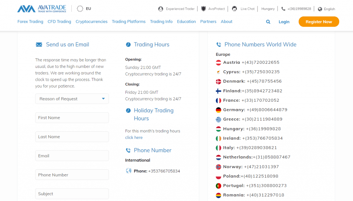Click the Live Chat headset icon

click(234, 9)
